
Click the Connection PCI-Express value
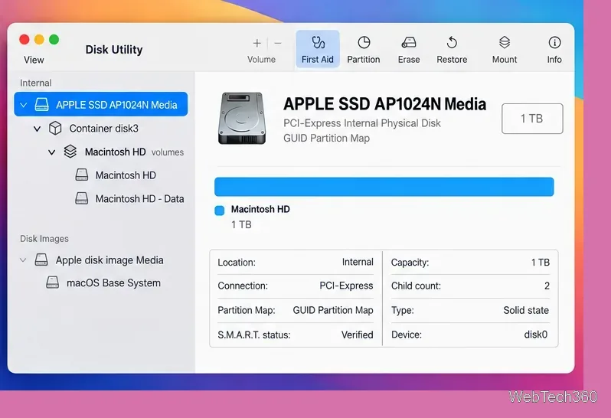click(x=346, y=286)
